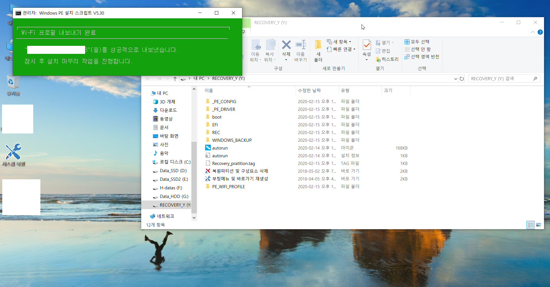Switch to large icons view in status bar
The width and height of the screenshot is (550, 287).
539,225
